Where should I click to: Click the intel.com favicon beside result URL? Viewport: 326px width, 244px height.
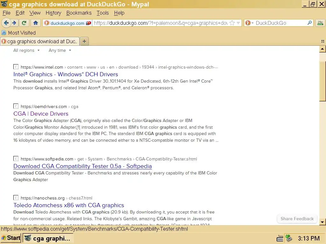16,67
